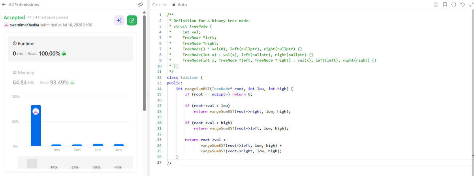
Task: Click the clapping icon beside 100.00%
Action: click(63, 54)
